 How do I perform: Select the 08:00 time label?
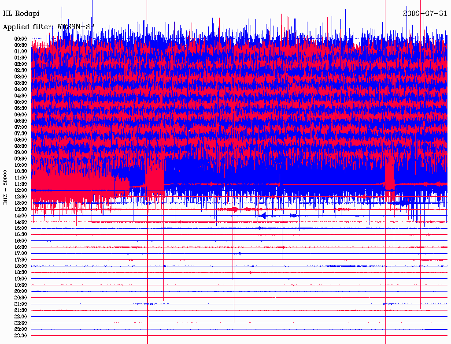21,140
